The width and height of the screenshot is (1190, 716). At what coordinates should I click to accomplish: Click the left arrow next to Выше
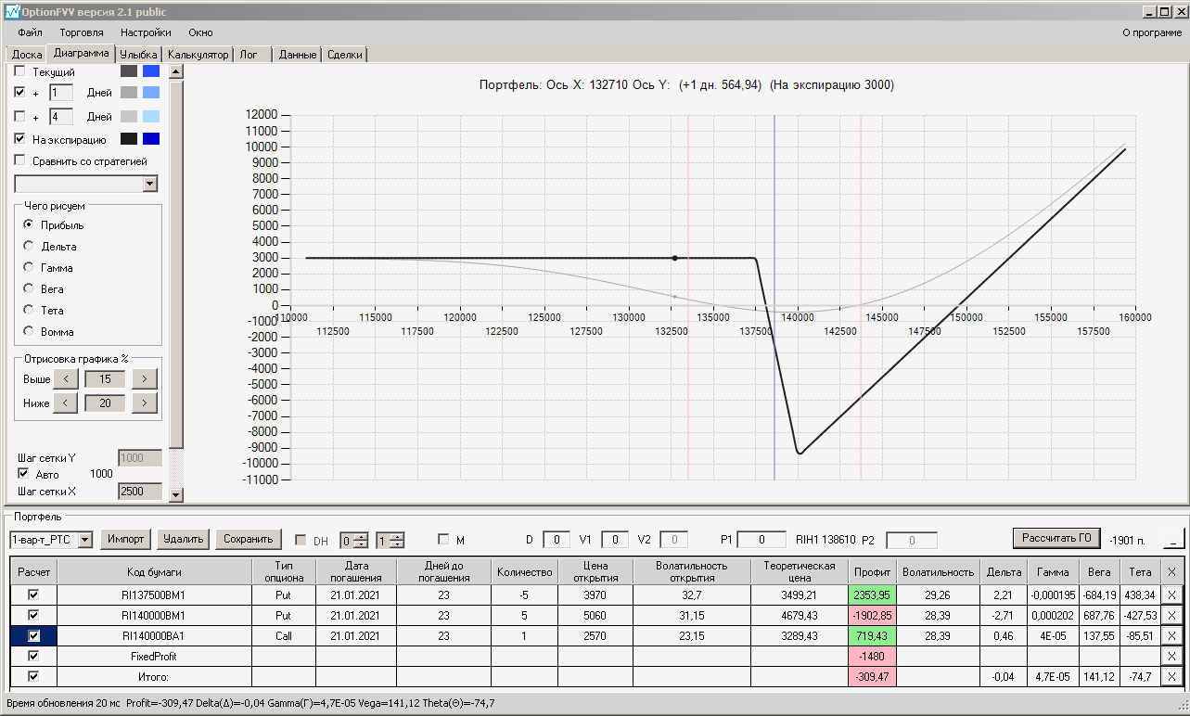66,378
